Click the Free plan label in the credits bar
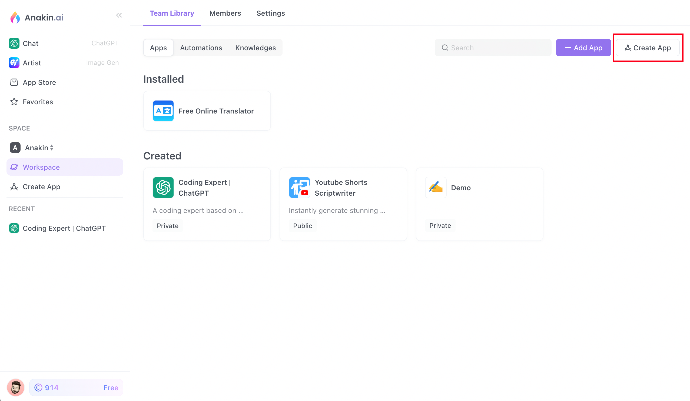Image resolution: width=690 pixels, height=401 pixels. click(111, 387)
